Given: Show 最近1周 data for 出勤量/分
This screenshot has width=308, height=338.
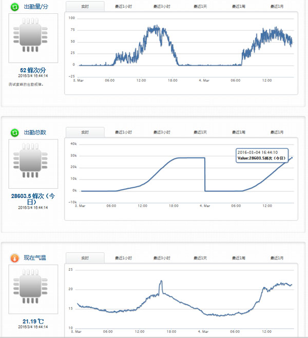Looking at the screenshot, I should 239,7.
